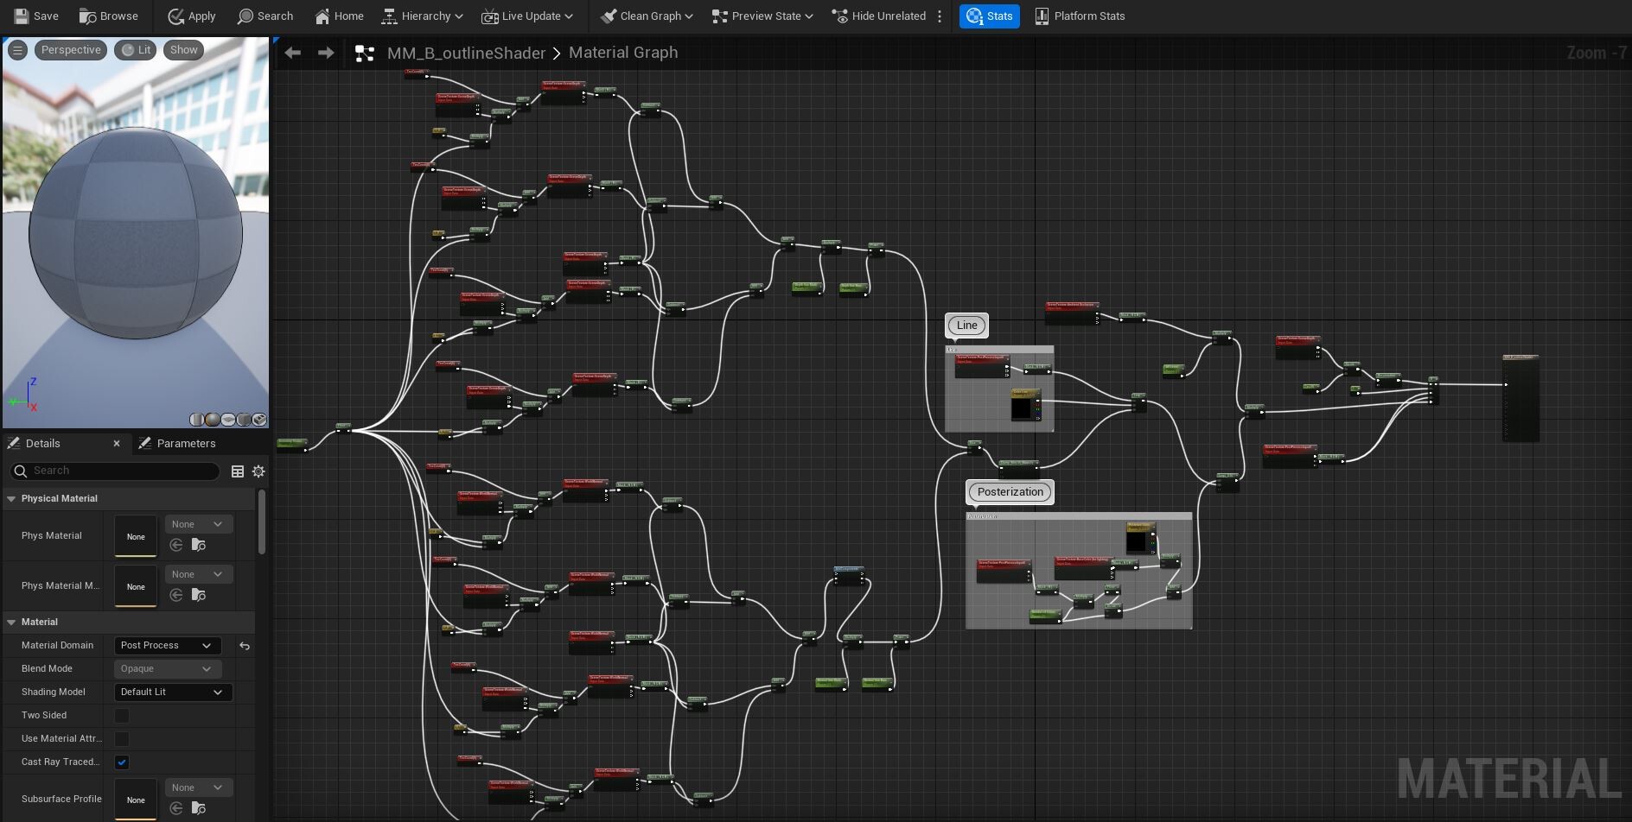
Task: Enable Use Material Attributes checkbox
Action: pyautogui.click(x=122, y=739)
